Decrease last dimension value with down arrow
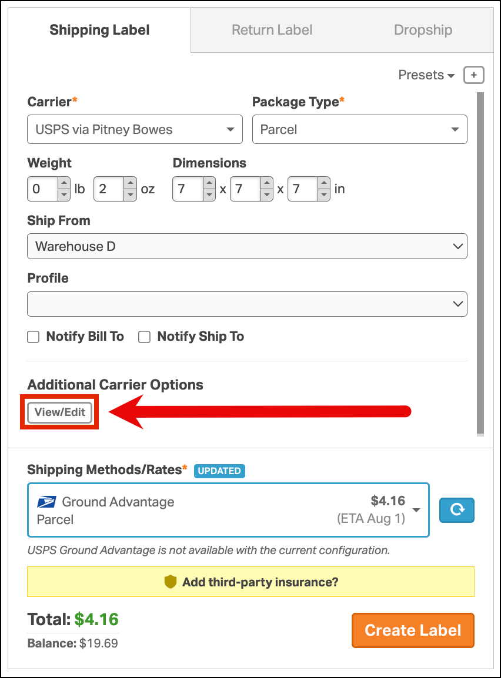 click(324, 195)
